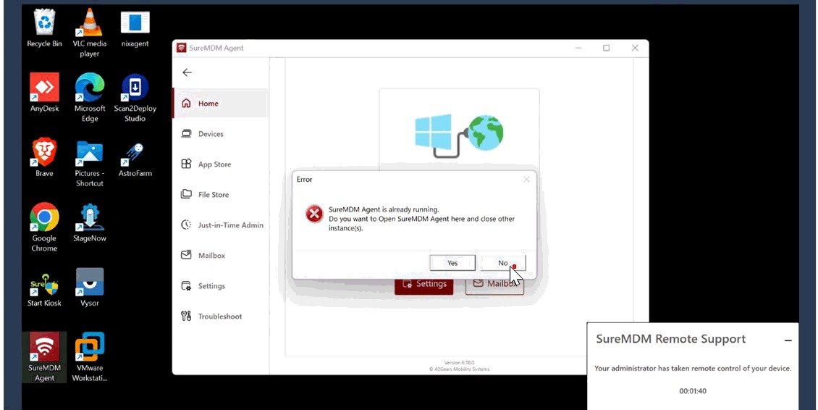Click Yes in the Error dialog

tap(452, 263)
